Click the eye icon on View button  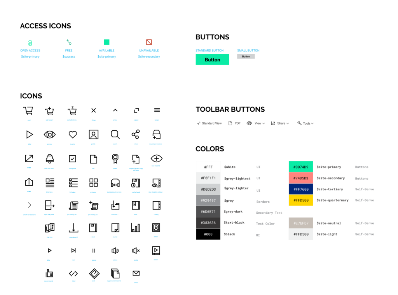point(250,123)
